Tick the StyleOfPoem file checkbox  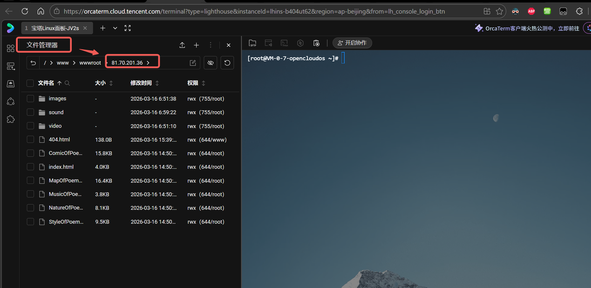30,222
